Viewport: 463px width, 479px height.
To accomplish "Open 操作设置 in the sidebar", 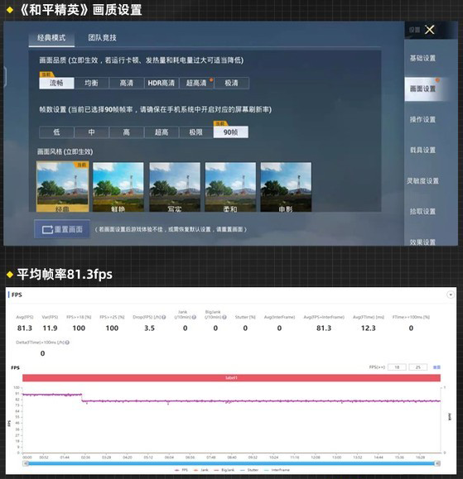I will click(x=422, y=119).
